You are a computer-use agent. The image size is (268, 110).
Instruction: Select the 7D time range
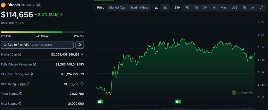tap(187, 8)
